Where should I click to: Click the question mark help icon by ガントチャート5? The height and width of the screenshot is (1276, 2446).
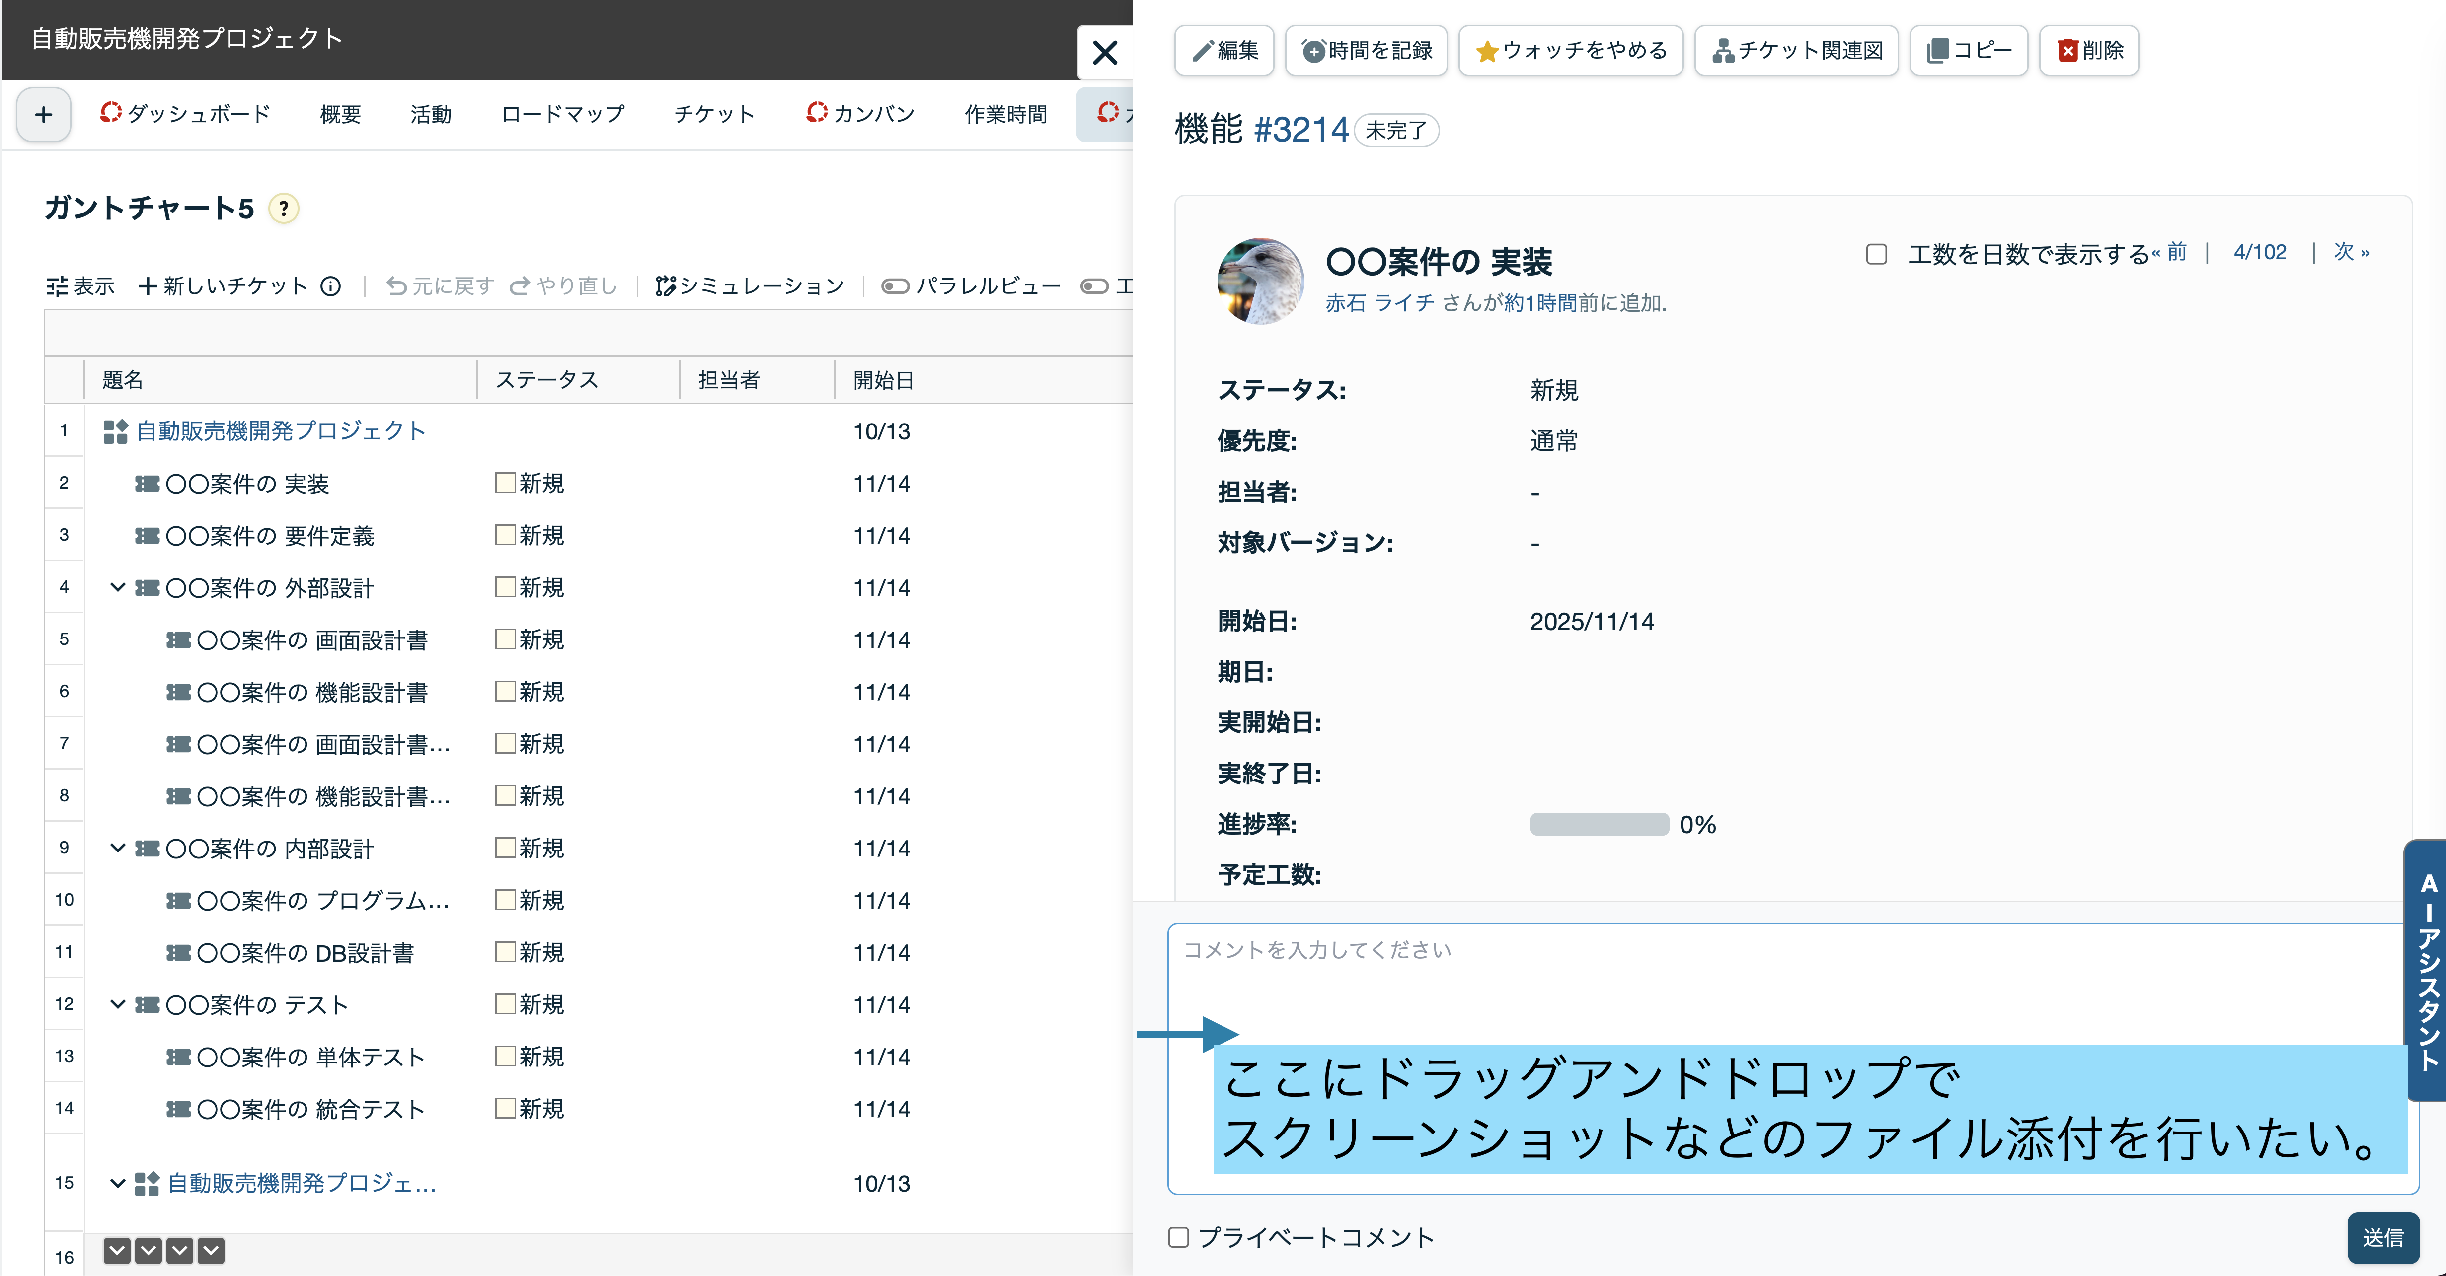283,209
